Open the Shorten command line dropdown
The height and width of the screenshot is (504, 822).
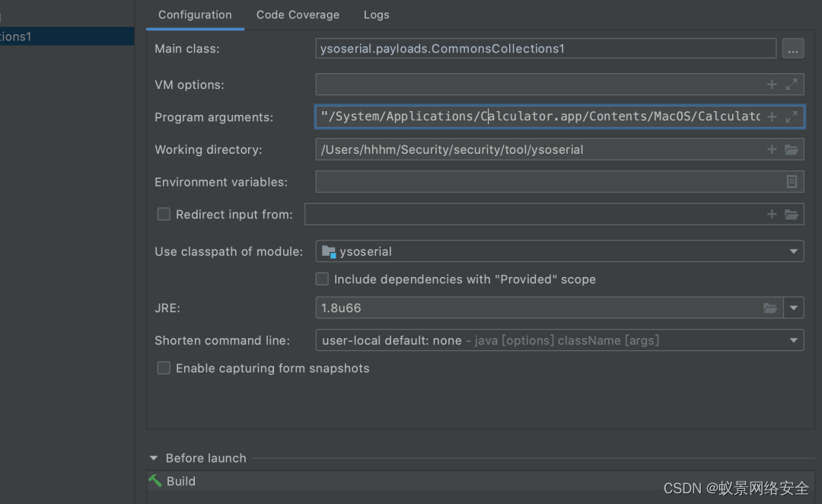point(794,340)
